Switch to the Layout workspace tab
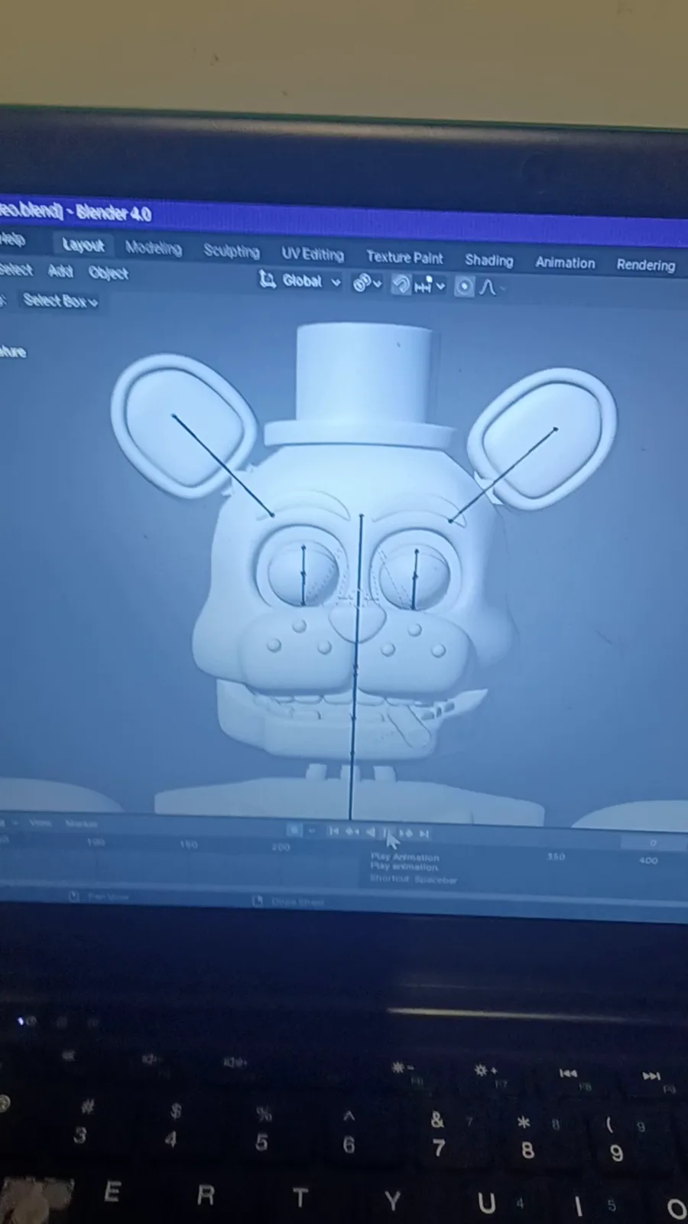Screen dimensions: 688x1224 (83, 245)
